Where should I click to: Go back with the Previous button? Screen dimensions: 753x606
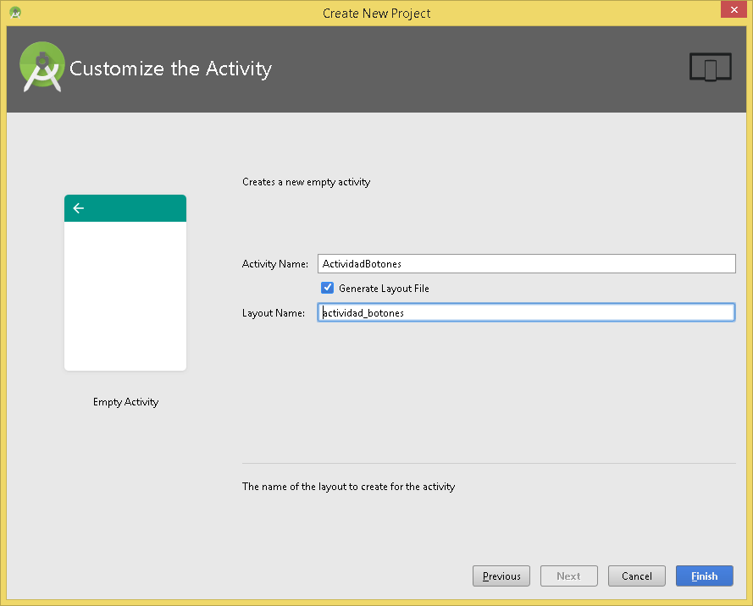coord(501,576)
